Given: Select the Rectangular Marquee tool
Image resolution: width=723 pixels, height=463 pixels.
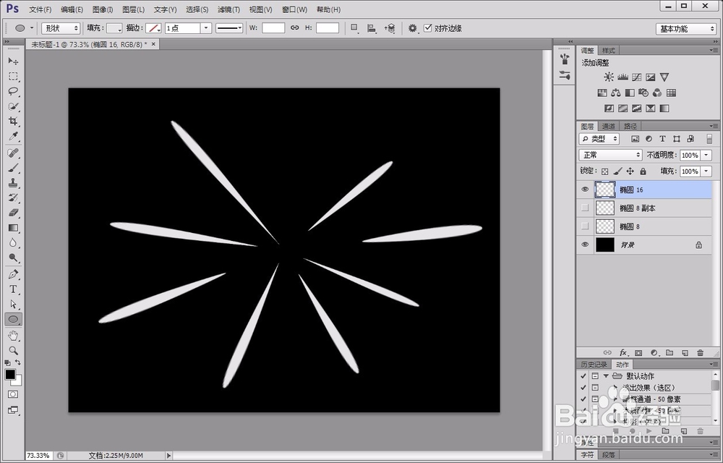Looking at the screenshot, I should [13, 76].
